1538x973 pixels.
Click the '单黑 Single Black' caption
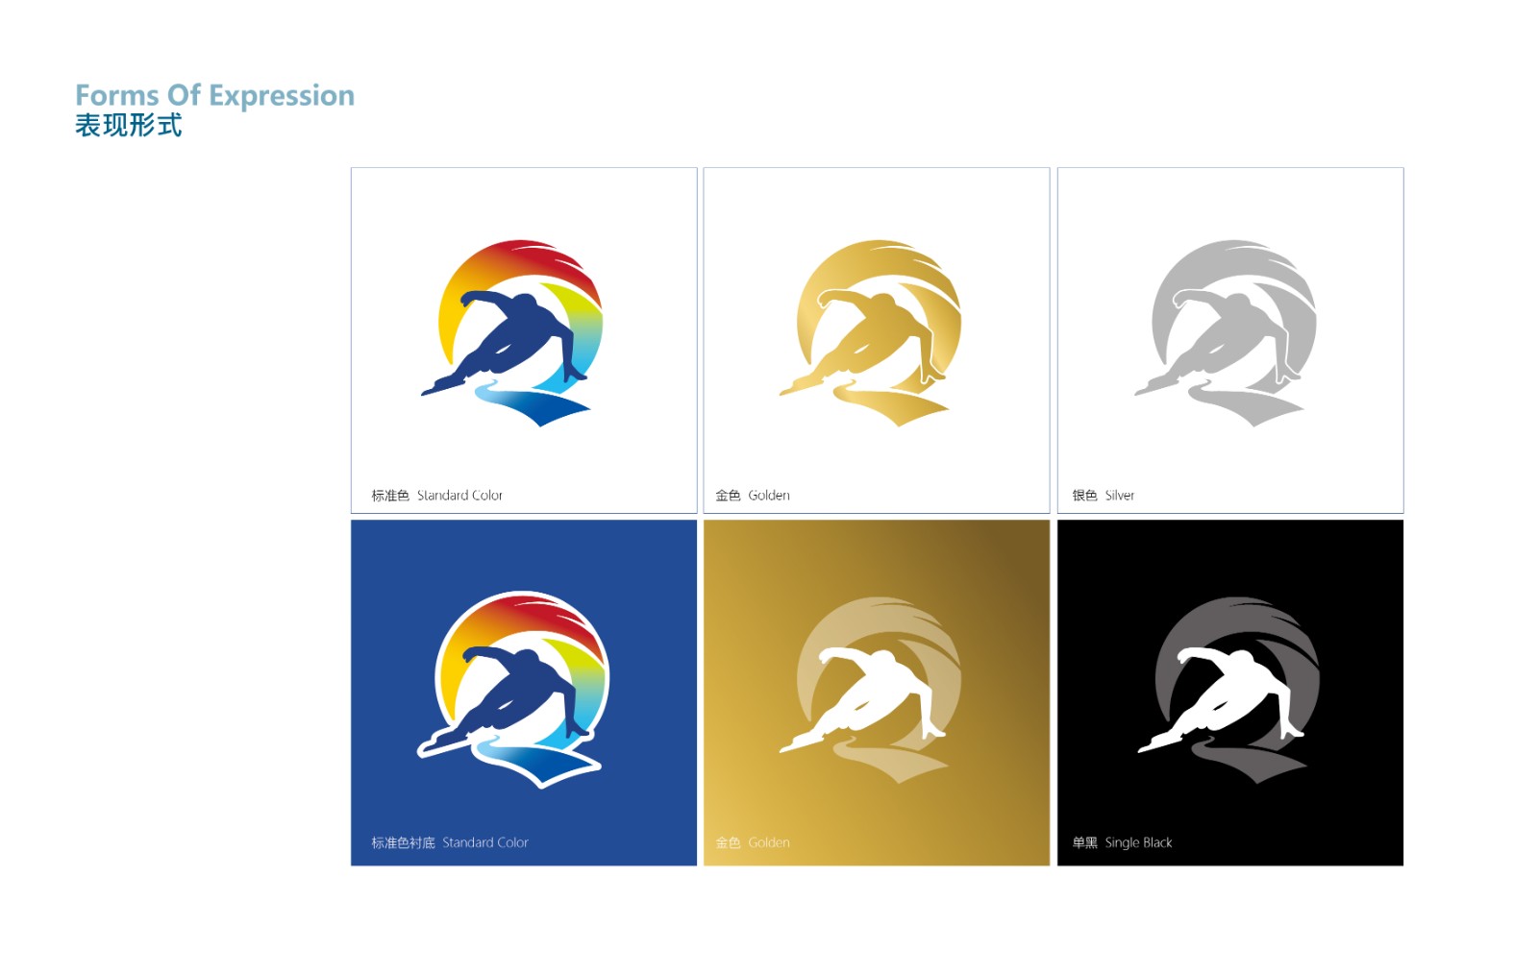(x=1122, y=842)
